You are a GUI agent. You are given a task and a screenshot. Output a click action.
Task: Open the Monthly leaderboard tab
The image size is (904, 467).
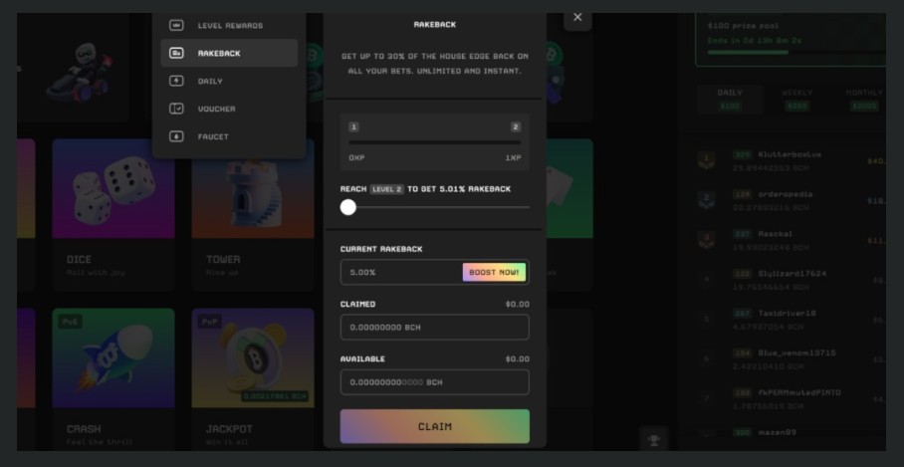tap(863, 99)
